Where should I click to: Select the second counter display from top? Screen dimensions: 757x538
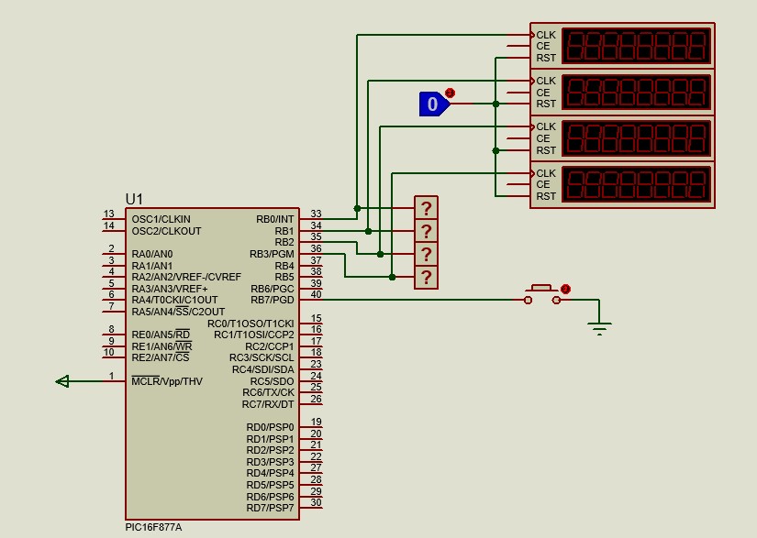(x=622, y=92)
